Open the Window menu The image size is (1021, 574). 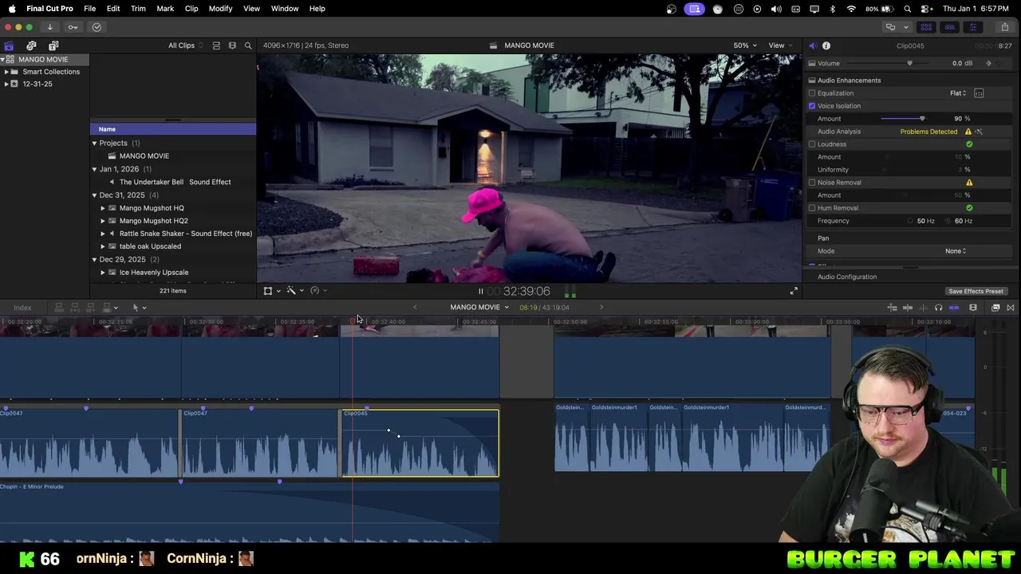point(285,9)
